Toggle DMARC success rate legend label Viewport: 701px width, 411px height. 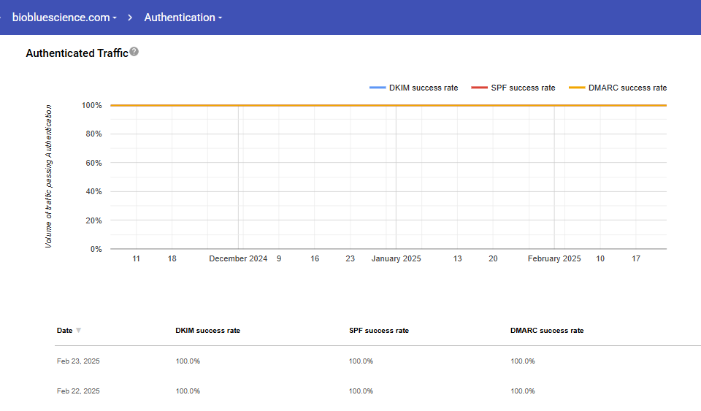click(629, 88)
